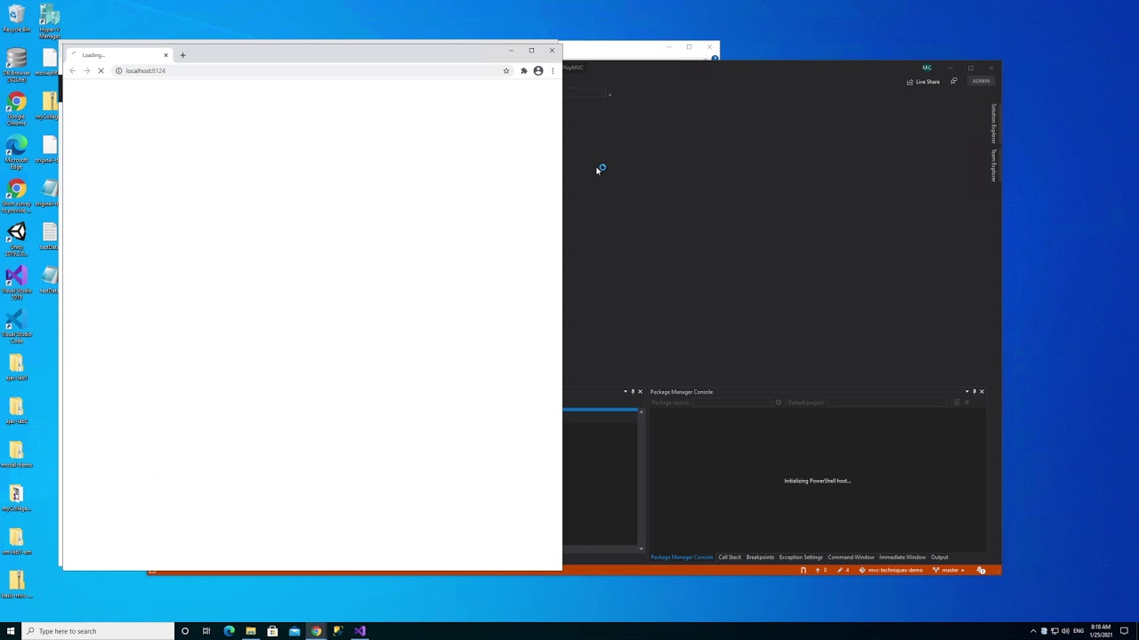The width and height of the screenshot is (1139, 640).
Task: Open Team Explorer side tab
Action: point(994,165)
